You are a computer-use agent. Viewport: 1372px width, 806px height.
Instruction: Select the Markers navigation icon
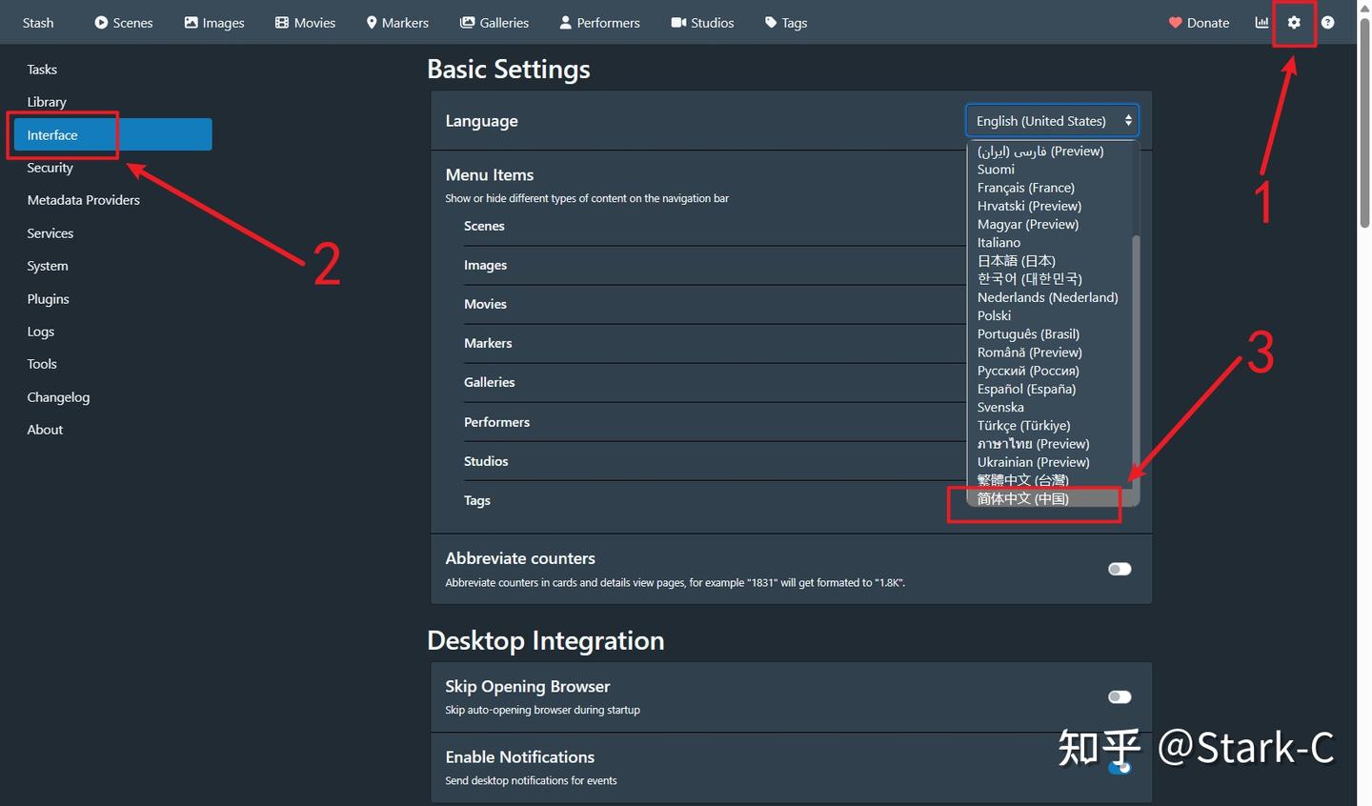click(x=397, y=22)
